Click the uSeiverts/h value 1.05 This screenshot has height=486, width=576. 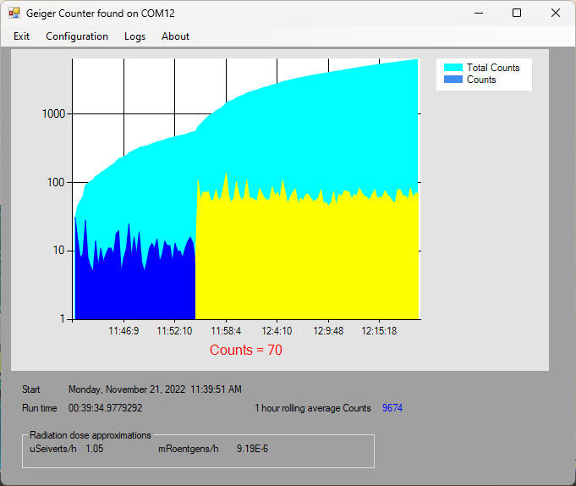(94, 449)
